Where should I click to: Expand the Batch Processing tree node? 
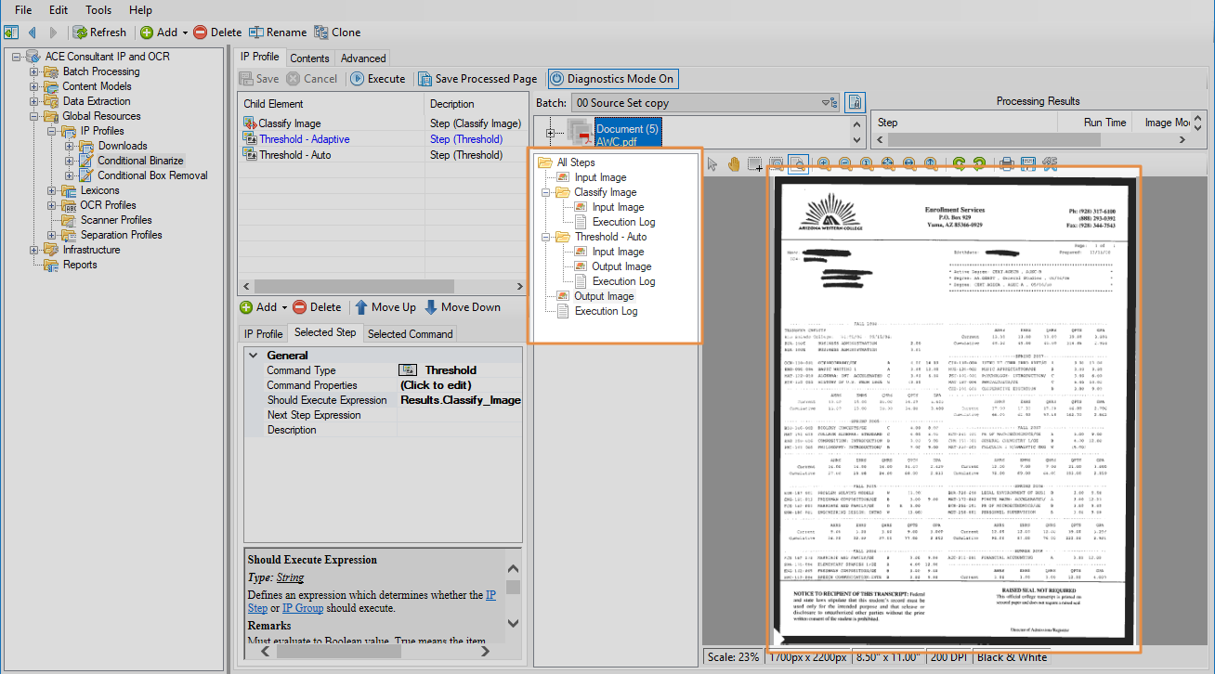point(34,71)
